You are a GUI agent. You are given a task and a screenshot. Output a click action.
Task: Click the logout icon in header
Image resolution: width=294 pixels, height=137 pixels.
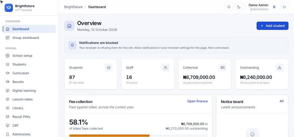pos(284,7)
